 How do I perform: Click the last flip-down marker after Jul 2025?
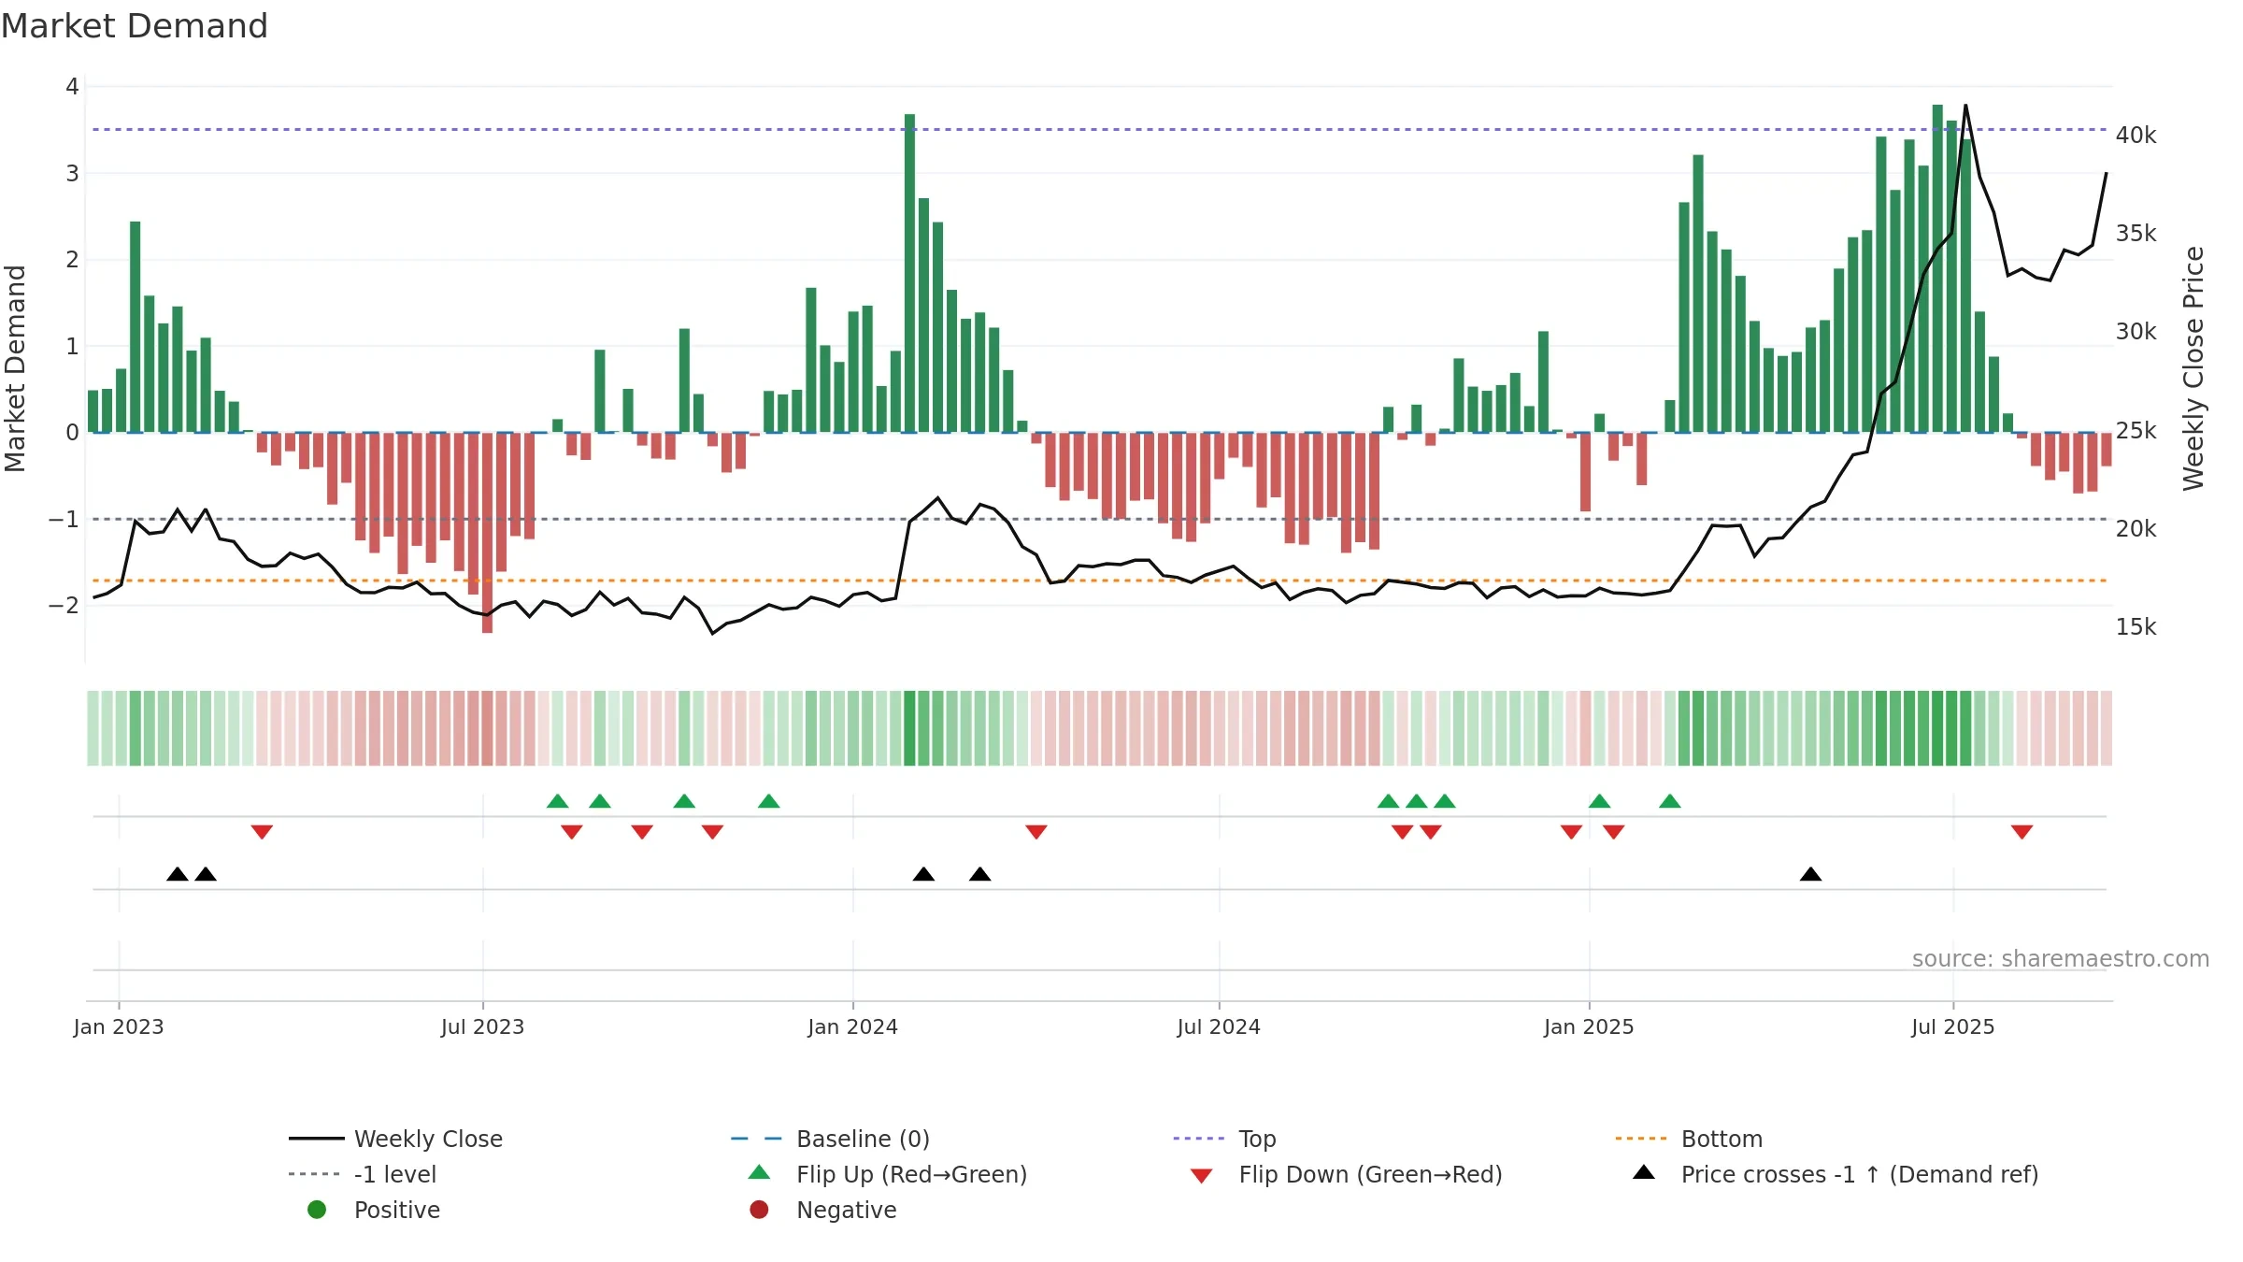[2022, 832]
